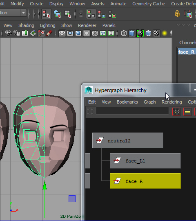Open the menu set dropdown arrow

(x=23, y=13)
